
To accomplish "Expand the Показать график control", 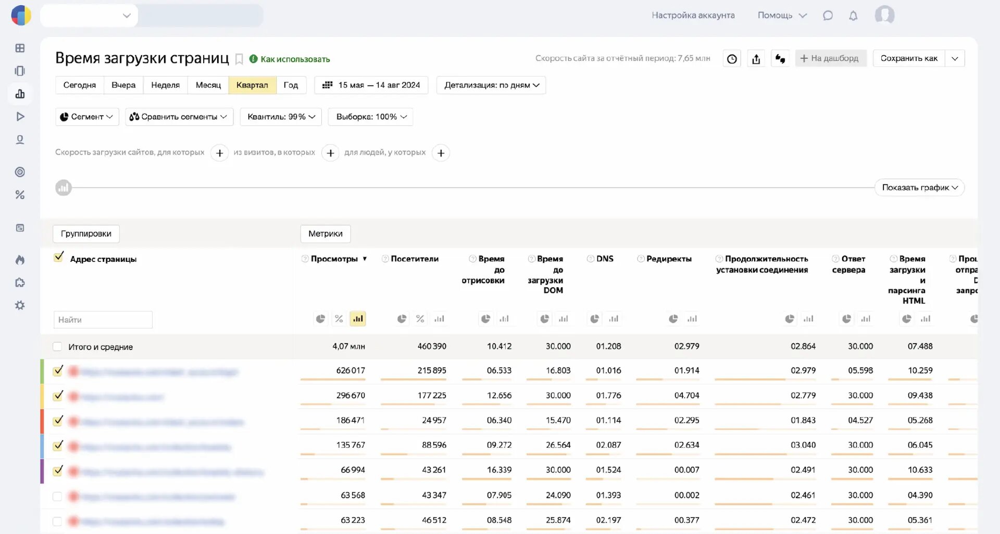I will [x=919, y=187].
